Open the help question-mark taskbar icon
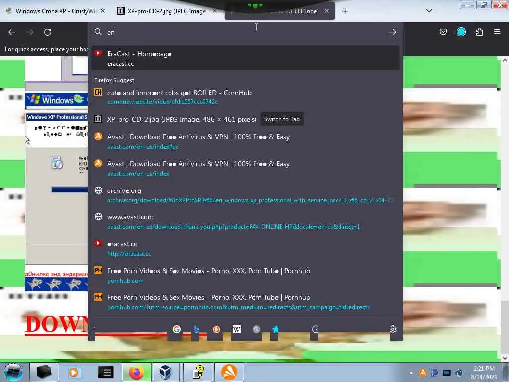509x382 pixels. pyautogui.click(x=198, y=372)
